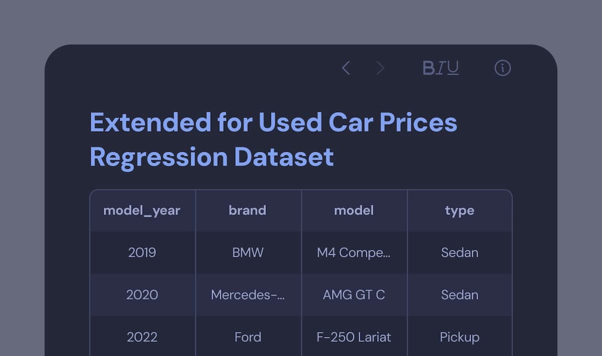Select the dataset title heading

pyautogui.click(x=273, y=139)
